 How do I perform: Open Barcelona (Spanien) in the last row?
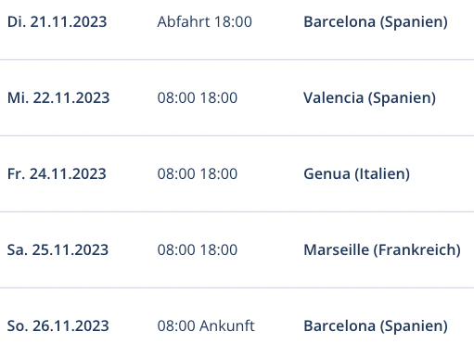click(376, 326)
